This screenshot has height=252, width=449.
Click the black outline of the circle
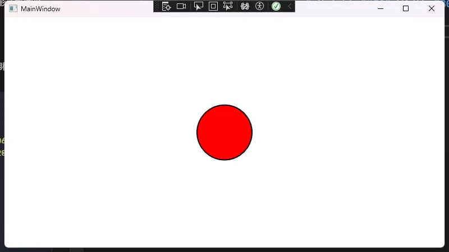[224, 105]
